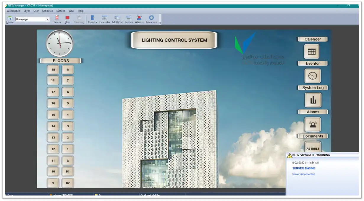This screenshot has width=364, height=201.
Task: Click the Alarms siren toolbar icon
Action: click(x=139, y=18)
